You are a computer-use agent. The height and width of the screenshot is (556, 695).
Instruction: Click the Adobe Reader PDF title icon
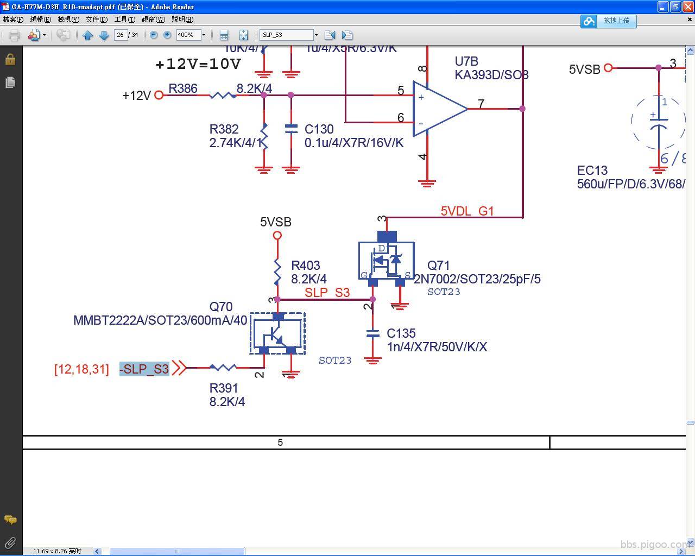[x=6, y=7]
